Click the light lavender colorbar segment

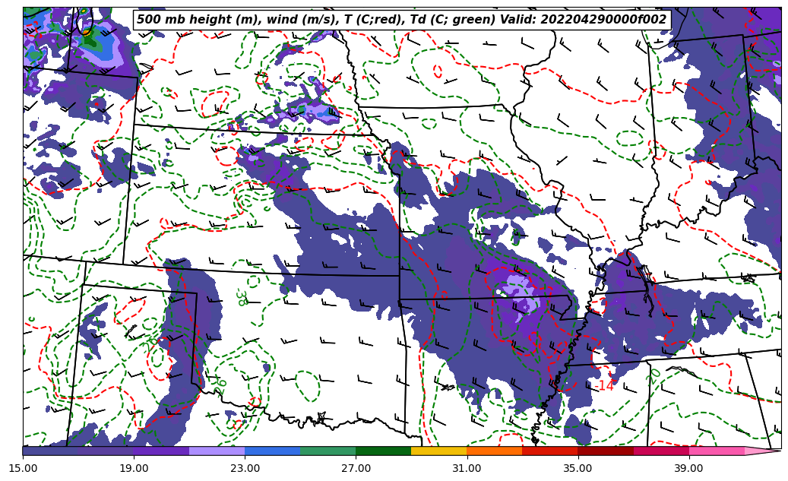point(217,451)
